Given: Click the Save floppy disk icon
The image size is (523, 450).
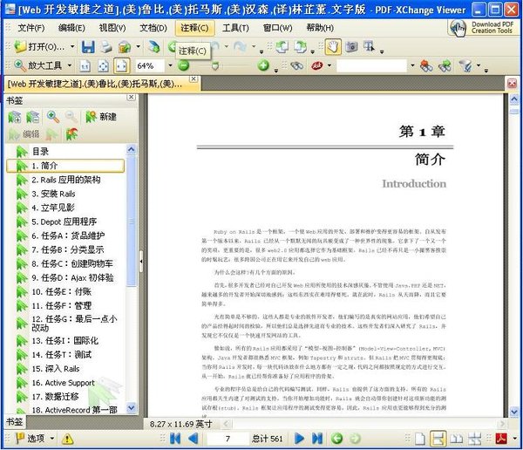Looking at the screenshot, I should 88,47.
